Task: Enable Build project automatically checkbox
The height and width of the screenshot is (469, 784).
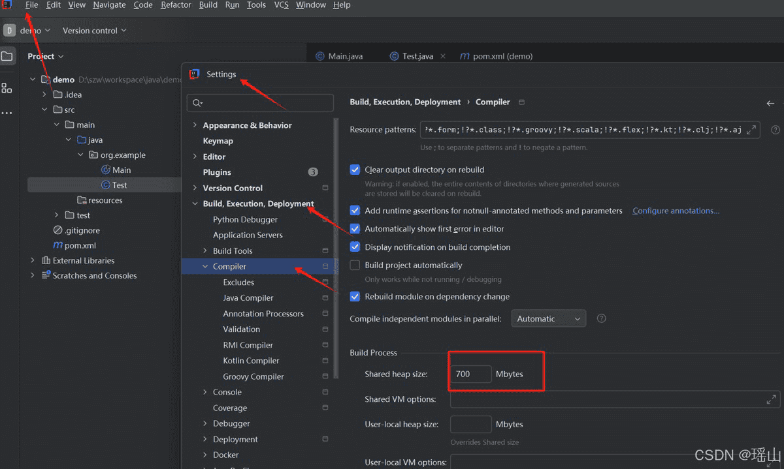Action: (355, 265)
